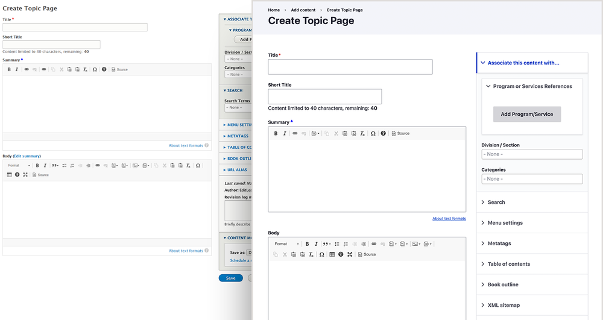Click Save button in left form
This screenshot has width=603, height=320.
[231, 278]
